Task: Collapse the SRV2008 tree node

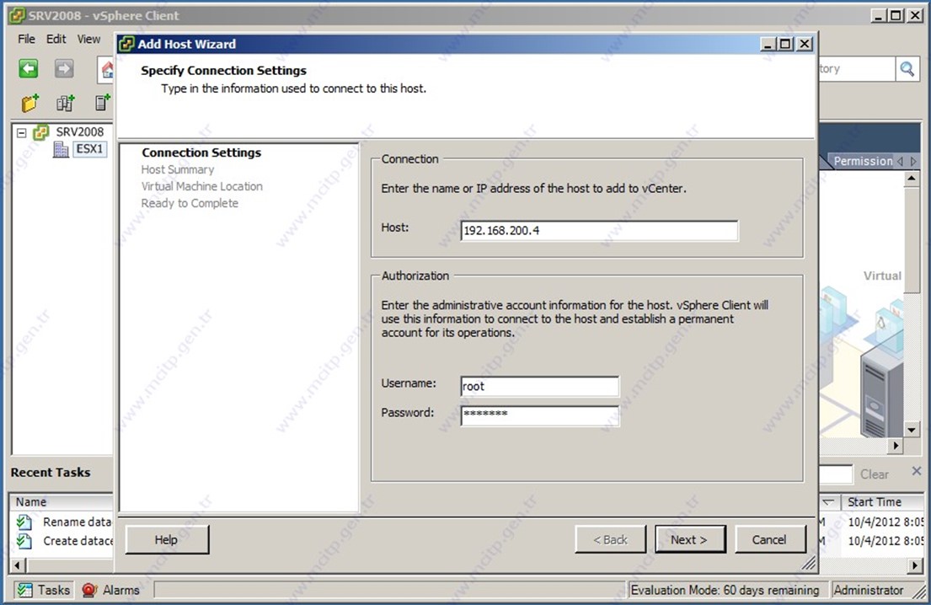Action: tap(21, 132)
